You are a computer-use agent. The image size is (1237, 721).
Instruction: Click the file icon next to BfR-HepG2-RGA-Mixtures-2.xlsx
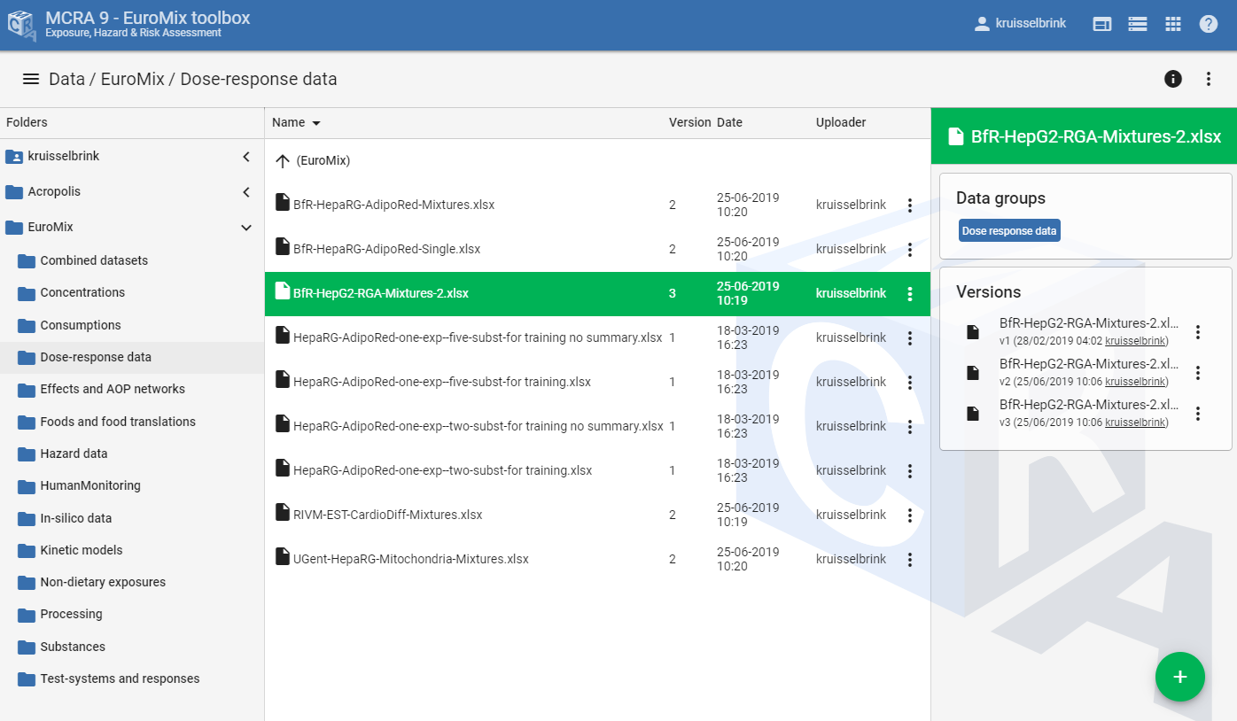283,292
